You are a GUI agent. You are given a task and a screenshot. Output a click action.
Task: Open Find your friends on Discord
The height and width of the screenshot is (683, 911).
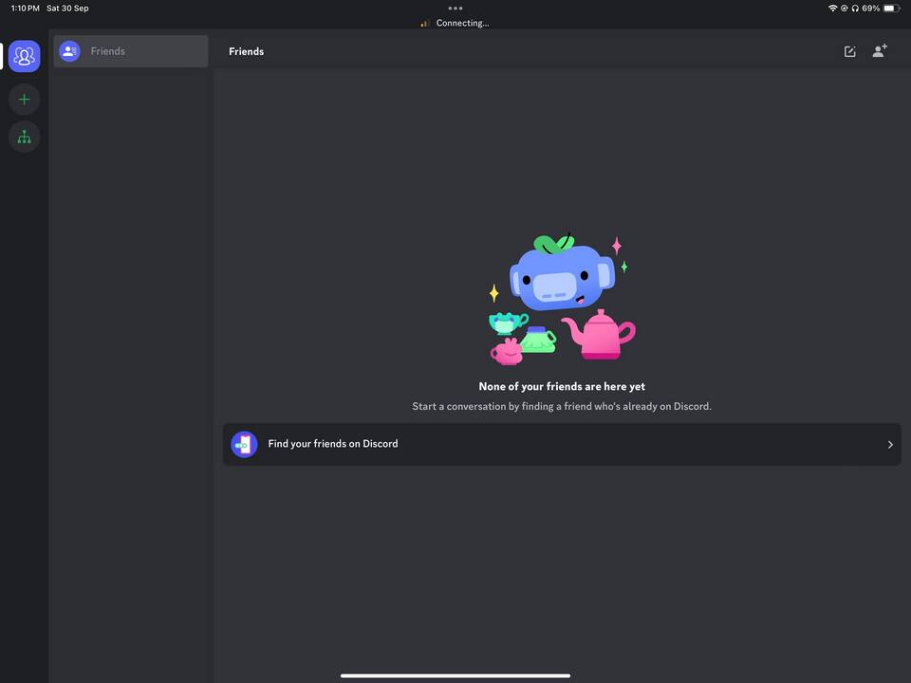333,444
